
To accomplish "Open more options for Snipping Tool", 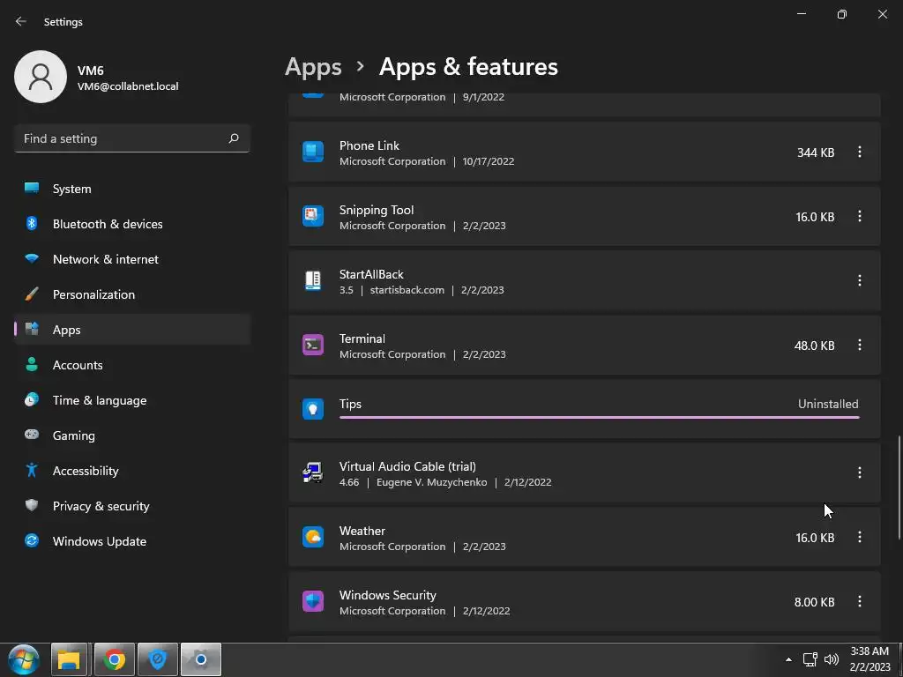I will tap(860, 217).
